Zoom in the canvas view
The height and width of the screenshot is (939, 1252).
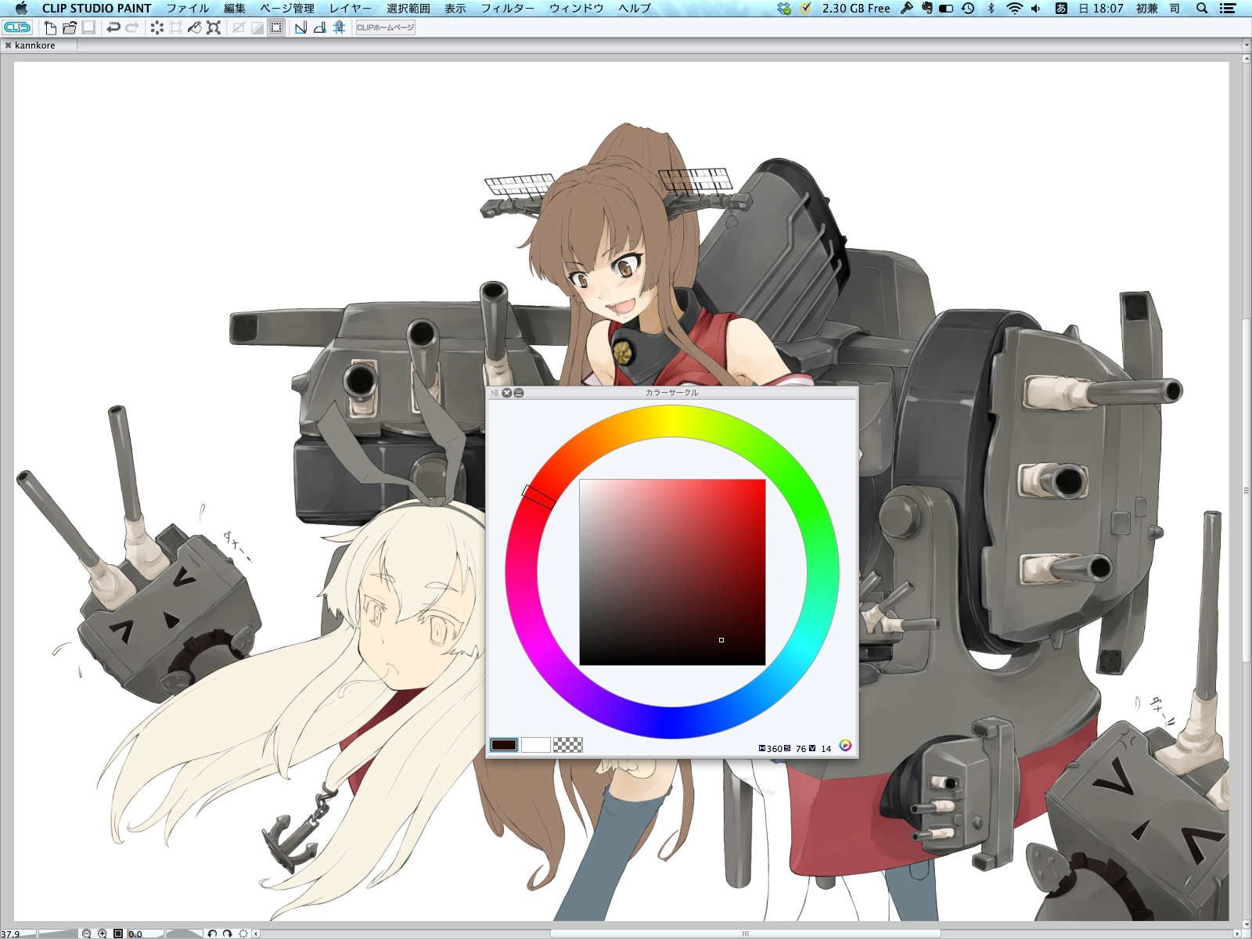(103, 934)
